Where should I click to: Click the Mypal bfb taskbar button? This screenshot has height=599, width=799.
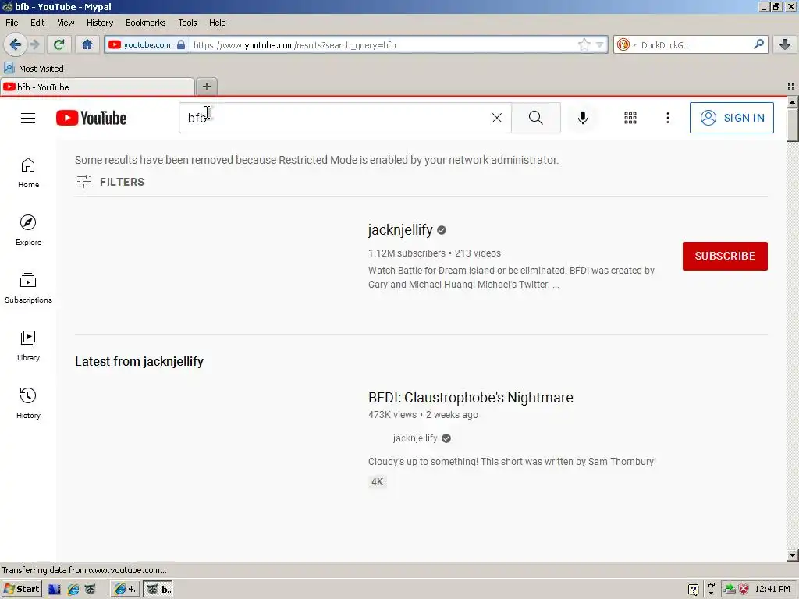tap(158, 589)
